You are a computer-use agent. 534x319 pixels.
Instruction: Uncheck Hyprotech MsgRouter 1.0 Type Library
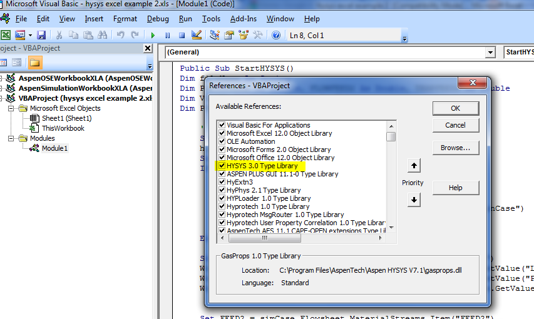(222, 215)
